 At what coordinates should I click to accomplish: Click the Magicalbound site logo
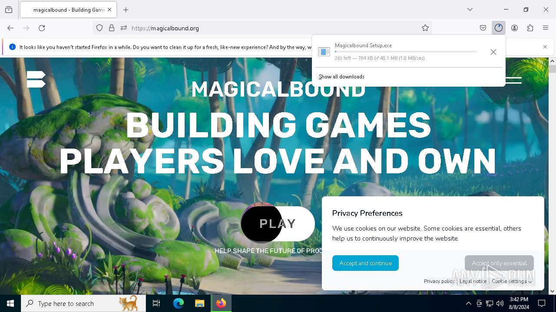tap(36, 79)
